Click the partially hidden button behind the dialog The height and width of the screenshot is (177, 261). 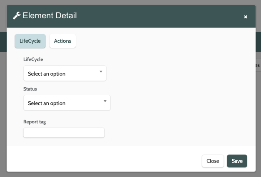(258, 65)
